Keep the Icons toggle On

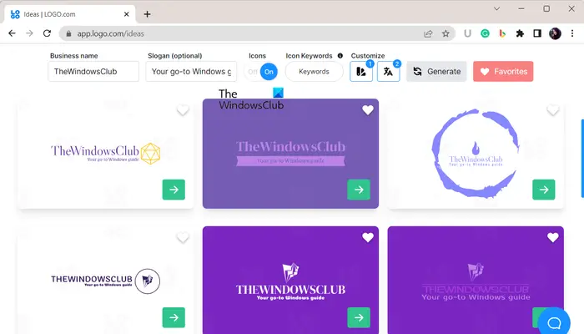coord(269,72)
